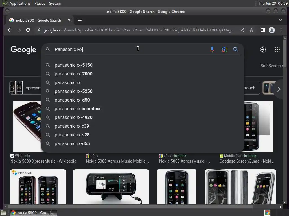
Task: Go to Google home via logo
Action: pyautogui.click(x=23, y=49)
